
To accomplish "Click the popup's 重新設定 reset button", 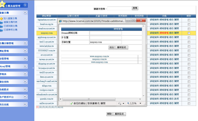I will 121,47.
